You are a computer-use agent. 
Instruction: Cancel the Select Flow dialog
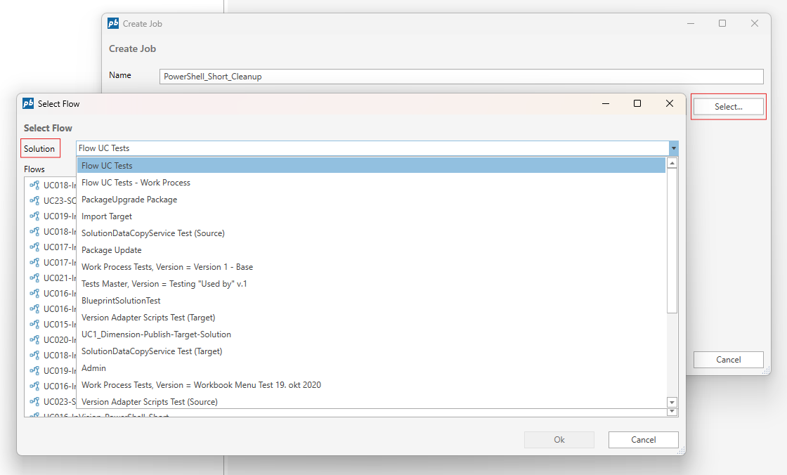click(x=643, y=440)
